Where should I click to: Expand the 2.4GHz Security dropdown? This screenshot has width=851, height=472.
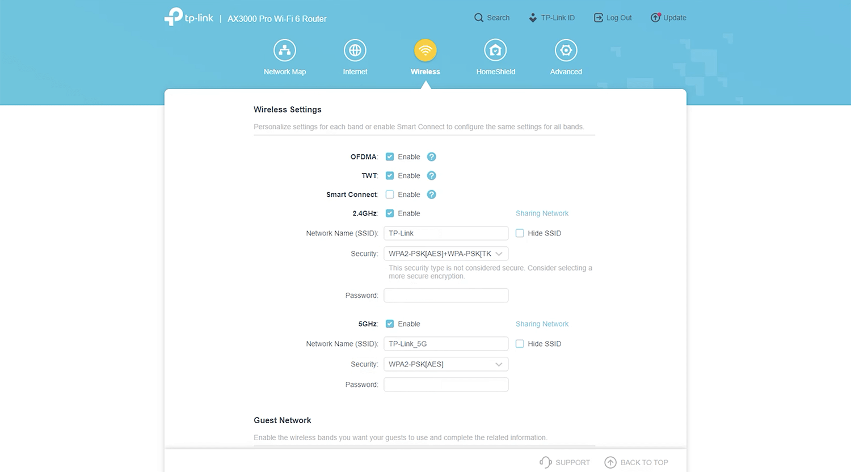click(446, 254)
